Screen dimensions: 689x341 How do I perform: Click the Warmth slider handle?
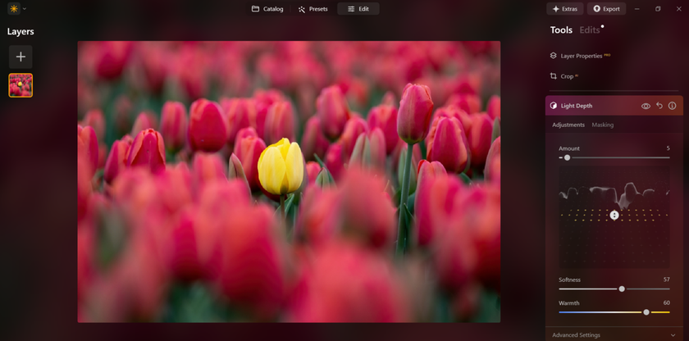point(646,312)
